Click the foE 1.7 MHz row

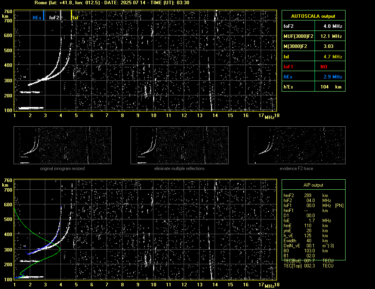point(307,221)
